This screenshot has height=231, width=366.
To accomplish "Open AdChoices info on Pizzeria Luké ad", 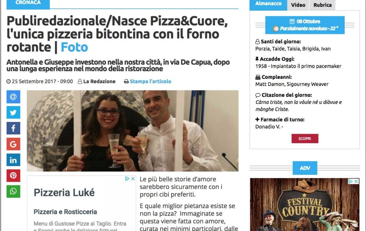I will (x=127, y=179).
